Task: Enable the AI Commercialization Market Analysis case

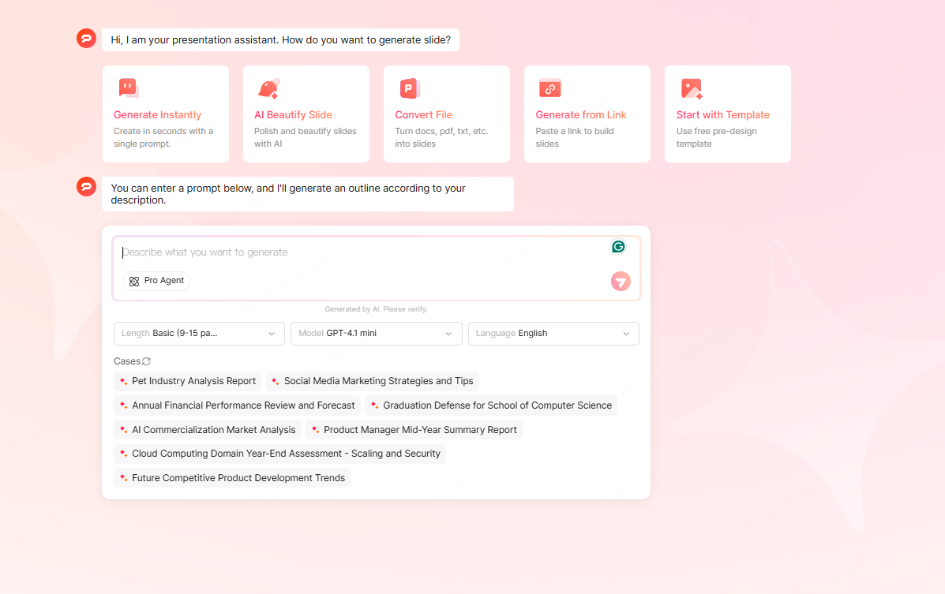Action: [x=208, y=429]
